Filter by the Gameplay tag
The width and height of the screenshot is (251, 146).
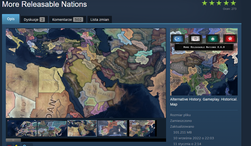point(211,99)
